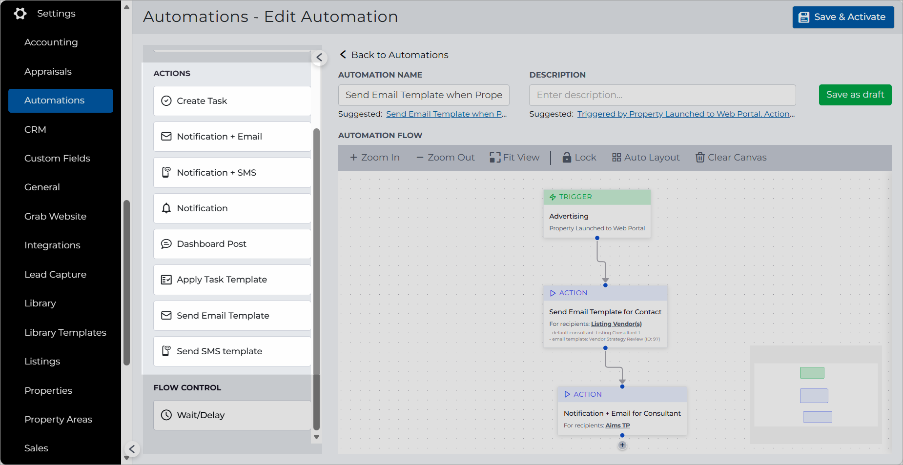Open Custom Fields settings
Image resolution: width=903 pixels, height=465 pixels.
(x=57, y=159)
